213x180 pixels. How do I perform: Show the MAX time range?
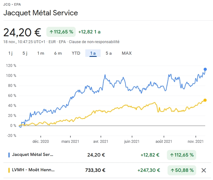click(x=127, y=53)
